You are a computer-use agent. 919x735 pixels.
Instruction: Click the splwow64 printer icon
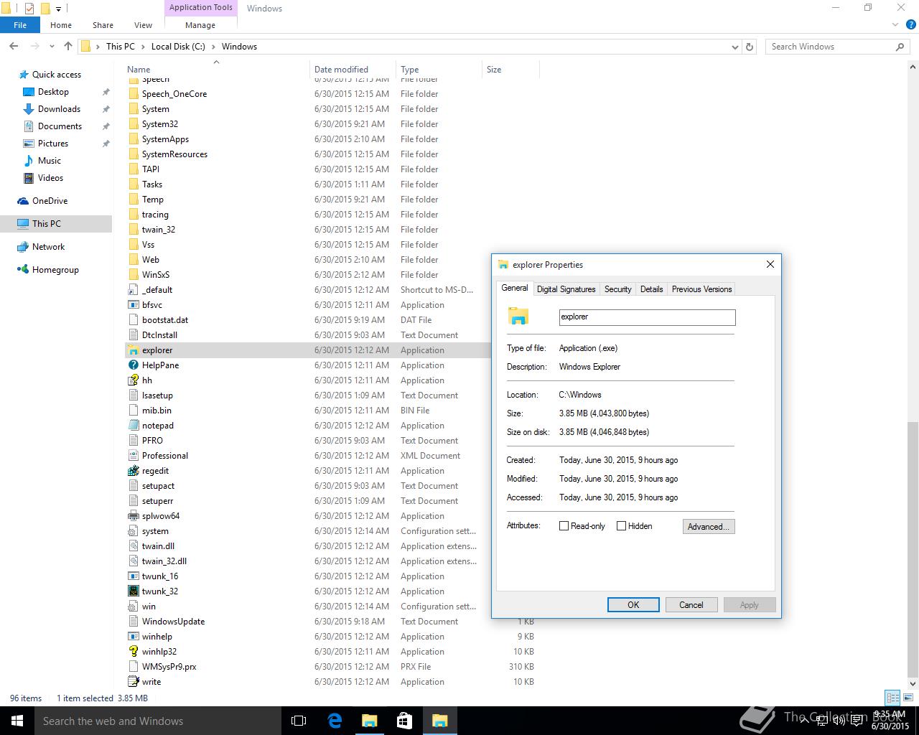(x=133, y=516)
